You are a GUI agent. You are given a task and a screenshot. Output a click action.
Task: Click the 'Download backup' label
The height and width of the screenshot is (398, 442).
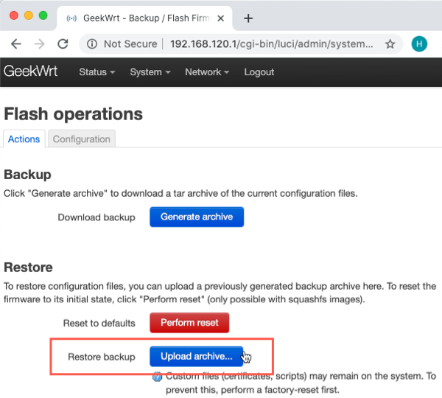point(97,217)
